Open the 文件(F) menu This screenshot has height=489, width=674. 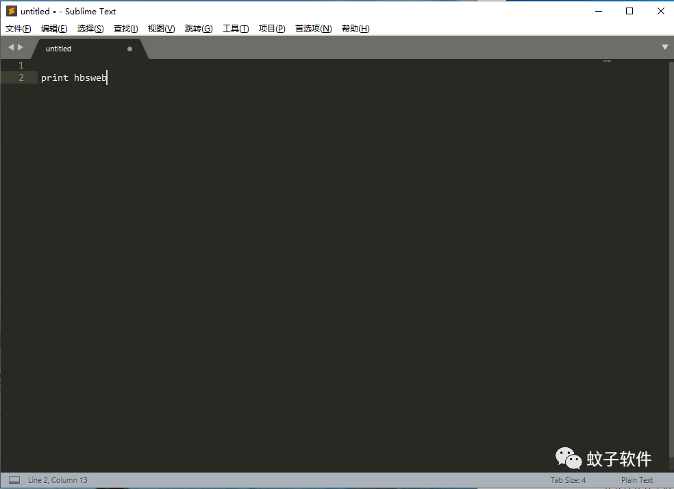(18, 29)
